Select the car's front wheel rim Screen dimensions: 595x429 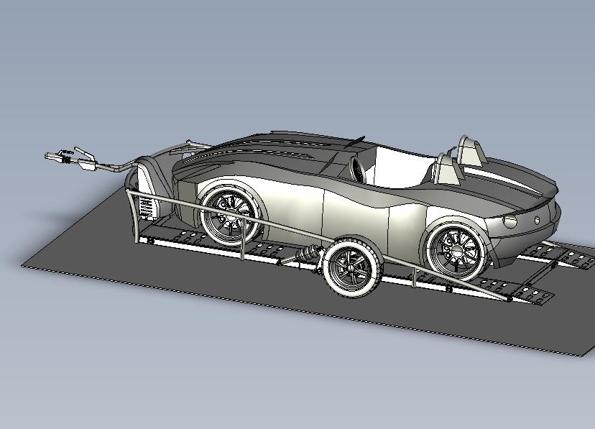click(231, 216)
